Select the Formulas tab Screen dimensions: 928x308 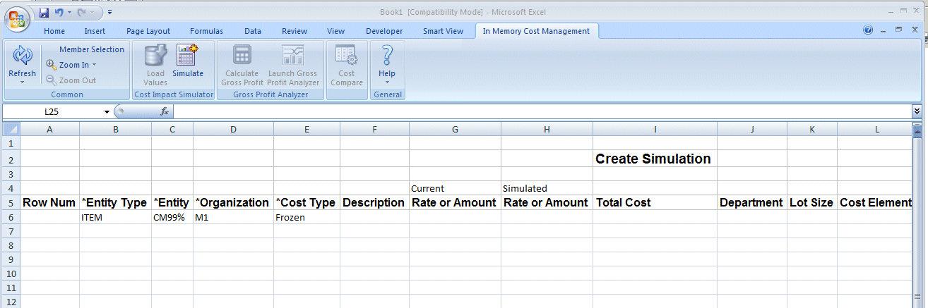(206, 31)
